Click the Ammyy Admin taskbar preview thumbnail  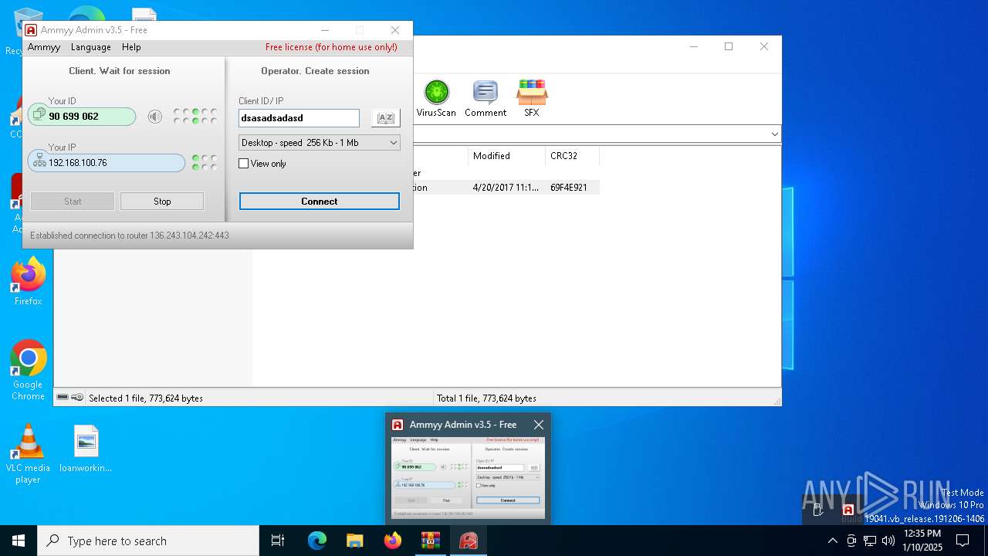[469, 478]
